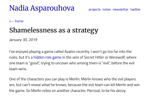Click the January 30, 2019 date
Image resolution: width=150 pixels, height=97 pixels.
[x=23, y=40]
